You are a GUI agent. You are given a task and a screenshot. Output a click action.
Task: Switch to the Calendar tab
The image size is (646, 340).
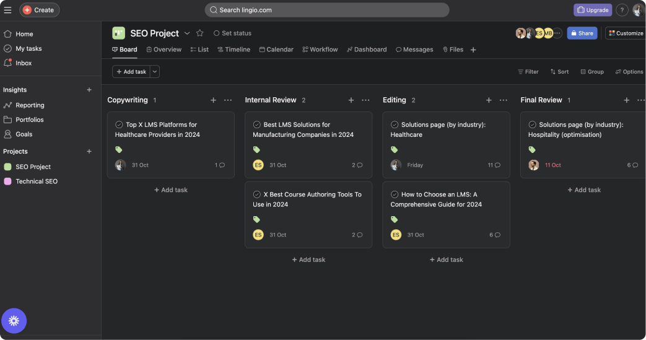click(276, 50)
